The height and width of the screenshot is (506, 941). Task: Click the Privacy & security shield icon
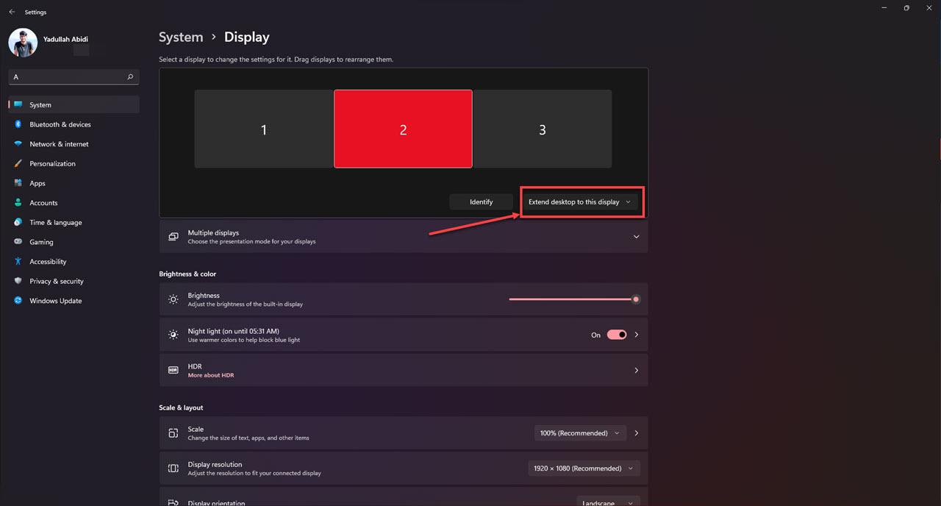[x=18, y=281]
